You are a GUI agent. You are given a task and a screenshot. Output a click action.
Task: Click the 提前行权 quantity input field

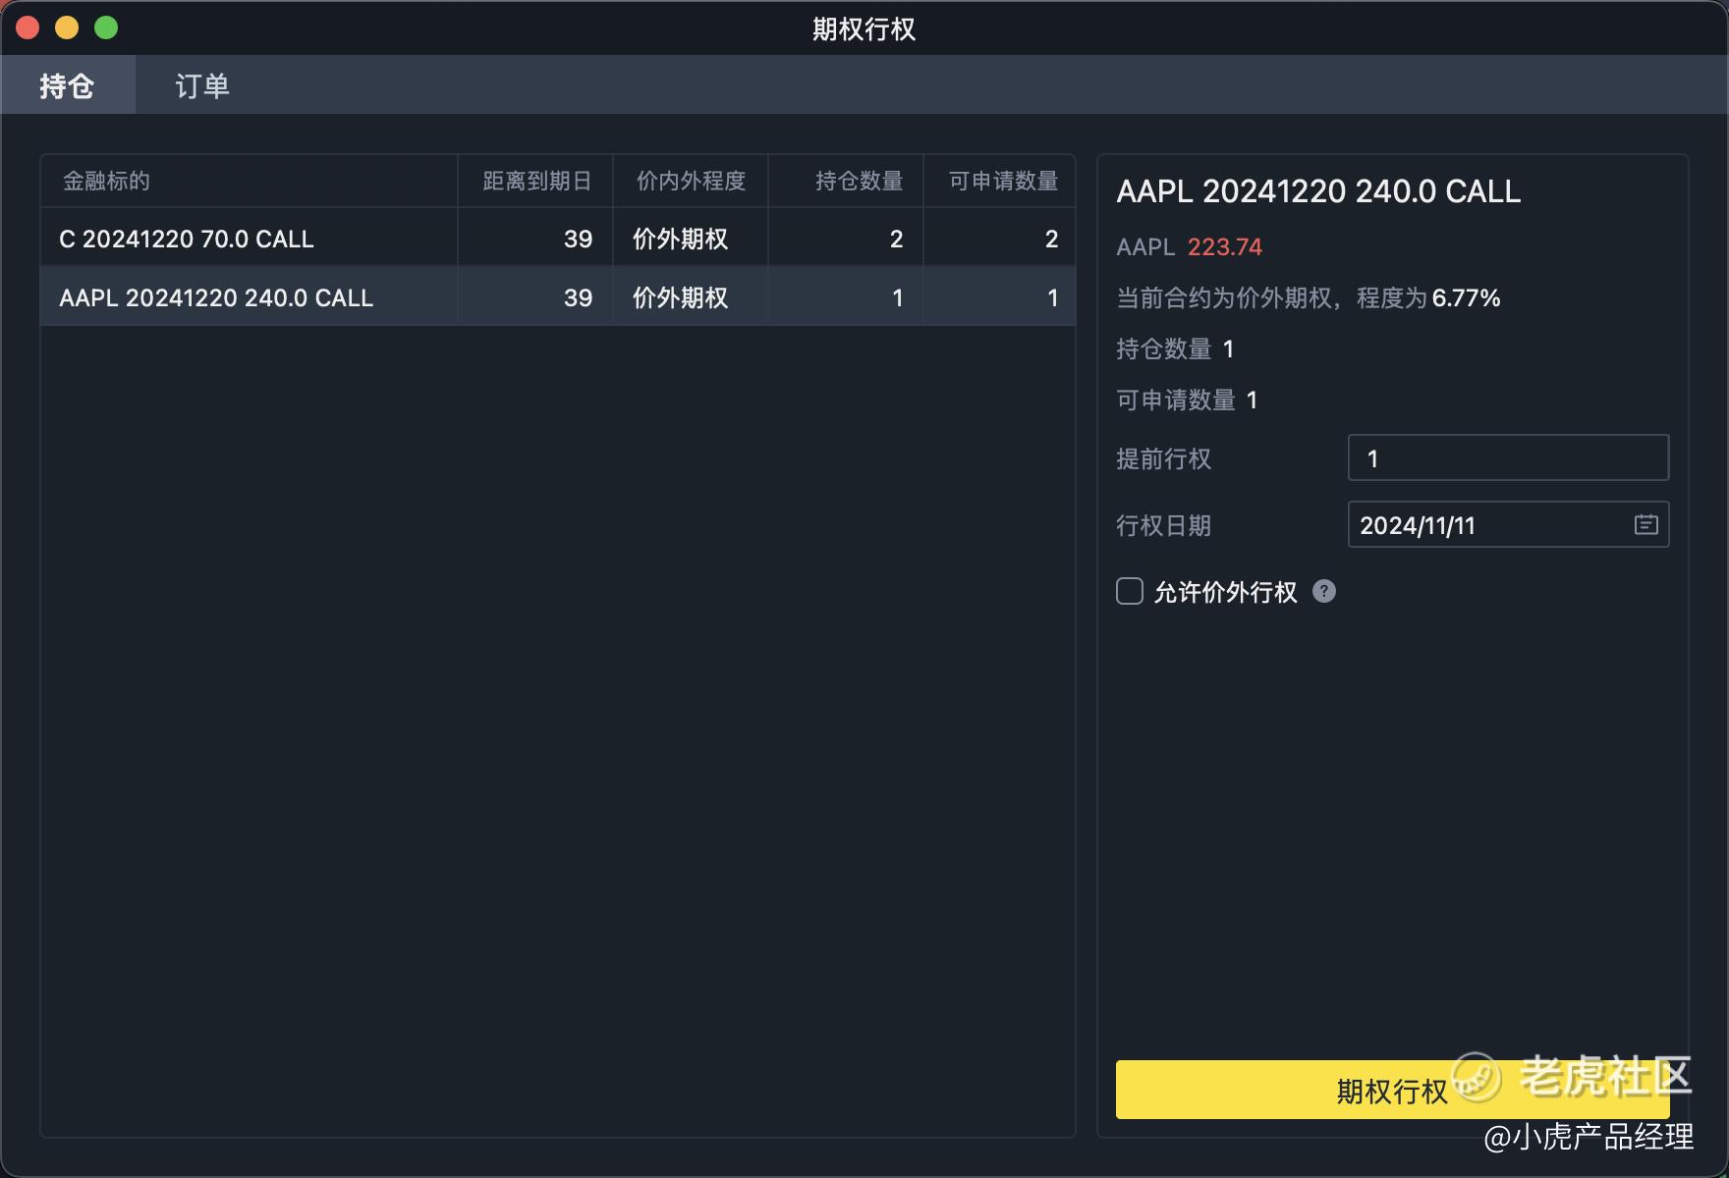[1507, 458]
